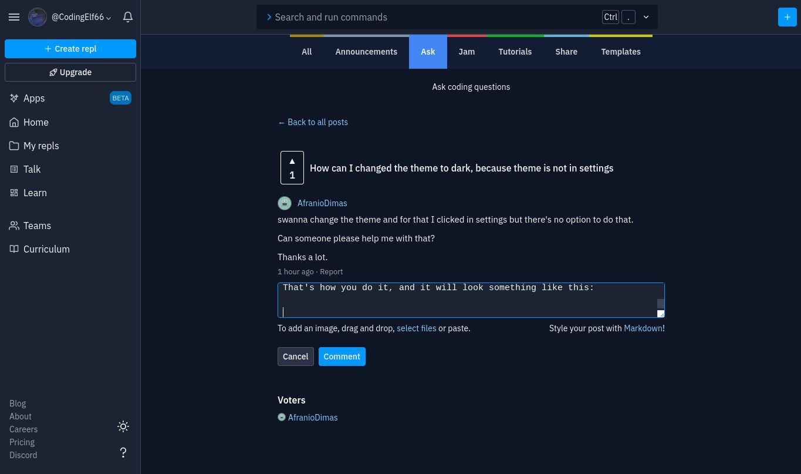Click the '1 hour ago' timestamp
This screenshot has height=474, width=801.
[x=296, y=272]
